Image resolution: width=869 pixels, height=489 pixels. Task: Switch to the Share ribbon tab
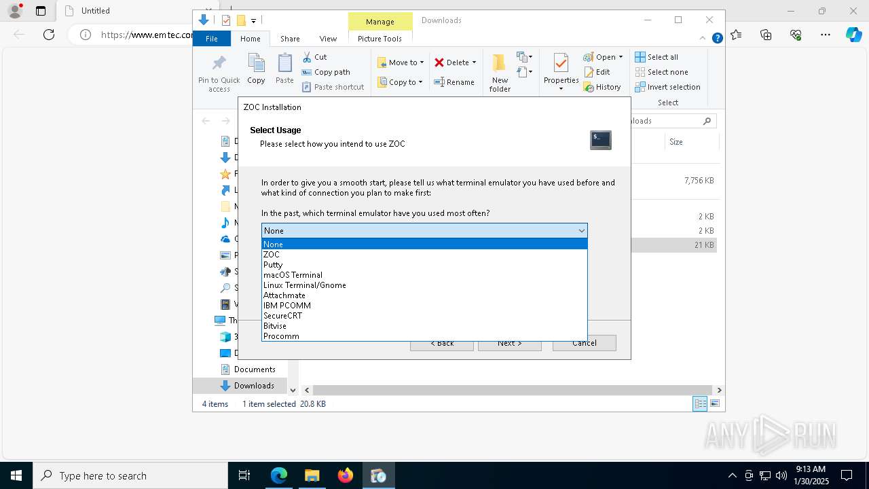pos(290,39)
